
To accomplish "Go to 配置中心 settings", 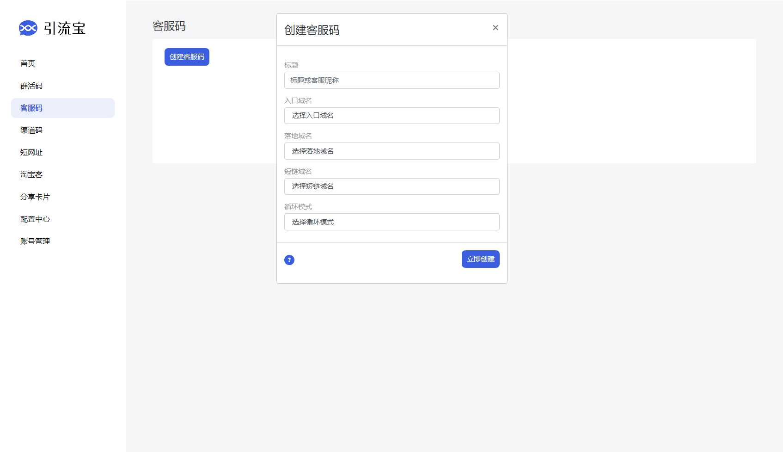I will click(x=35, y=219).
